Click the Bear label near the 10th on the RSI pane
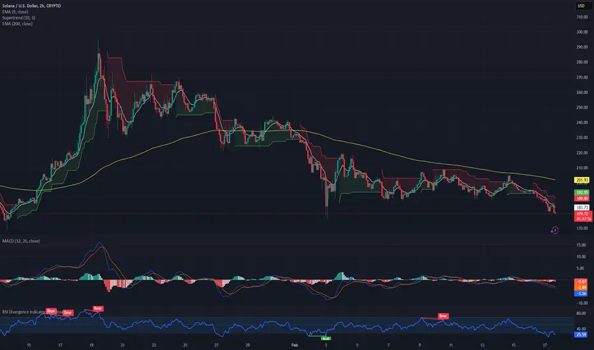This screenshot has height=350, width=594. 443,316
